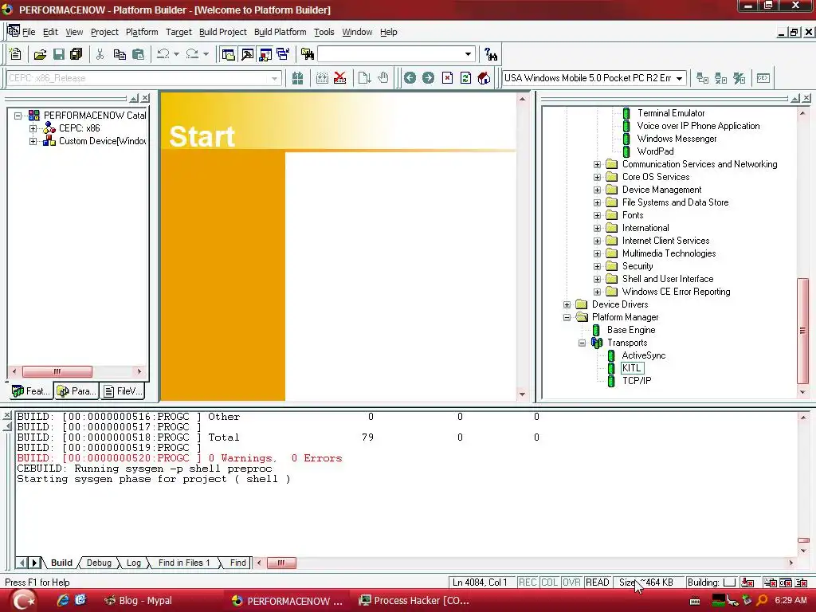
Task: Expand the Device Drivers folder
Action: pos(567,304)
